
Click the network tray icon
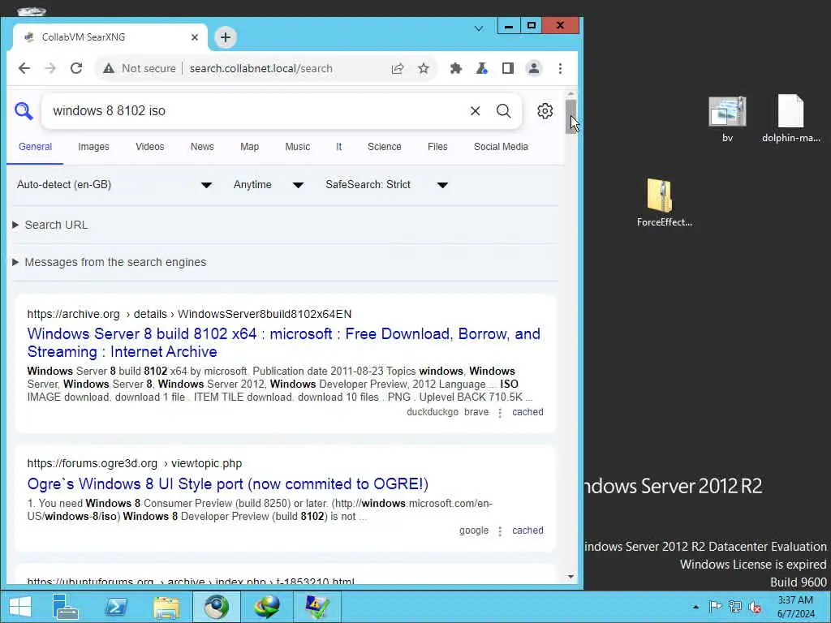(735, 607)
